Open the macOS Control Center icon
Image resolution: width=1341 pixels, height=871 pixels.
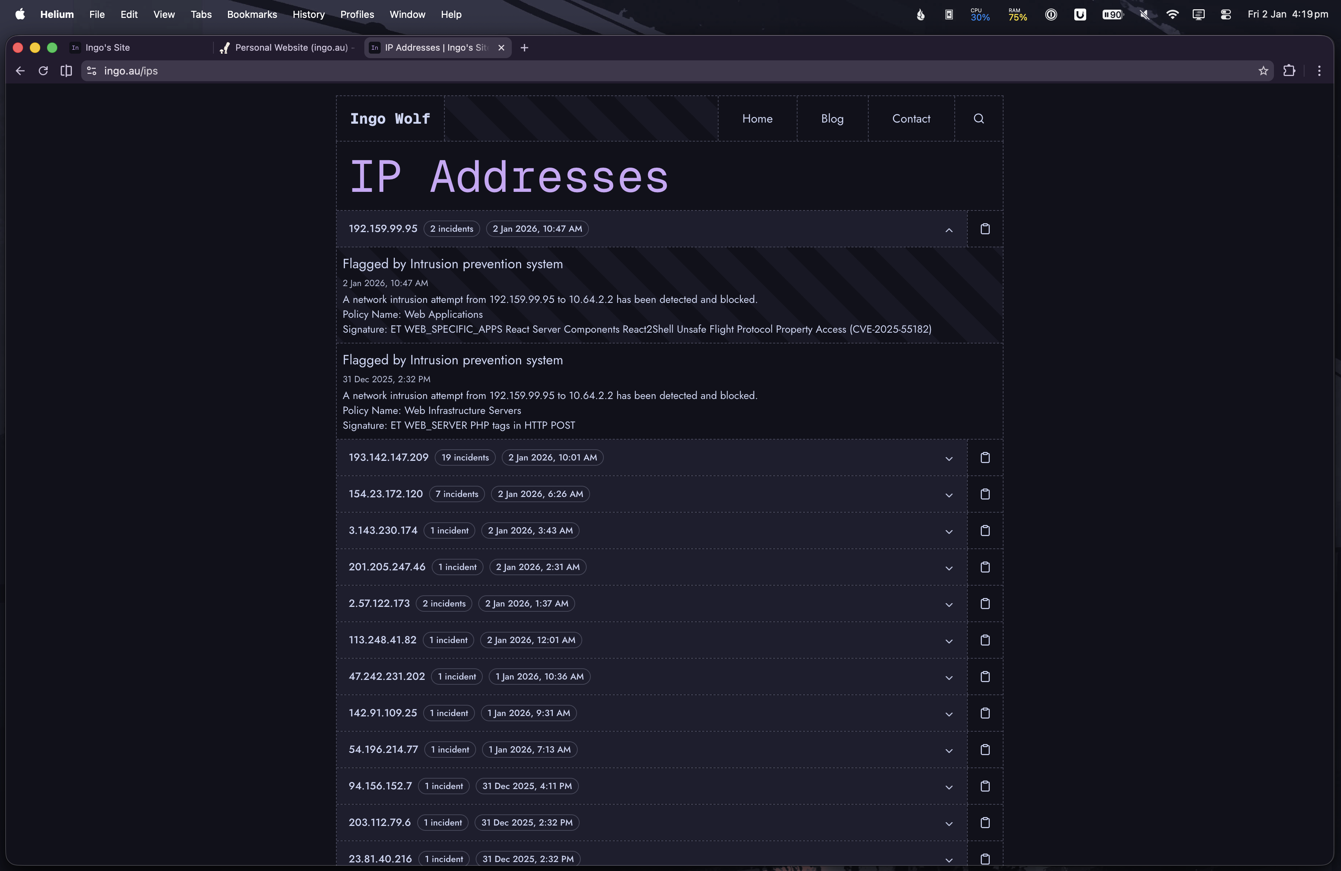(x=1225, y=15)
